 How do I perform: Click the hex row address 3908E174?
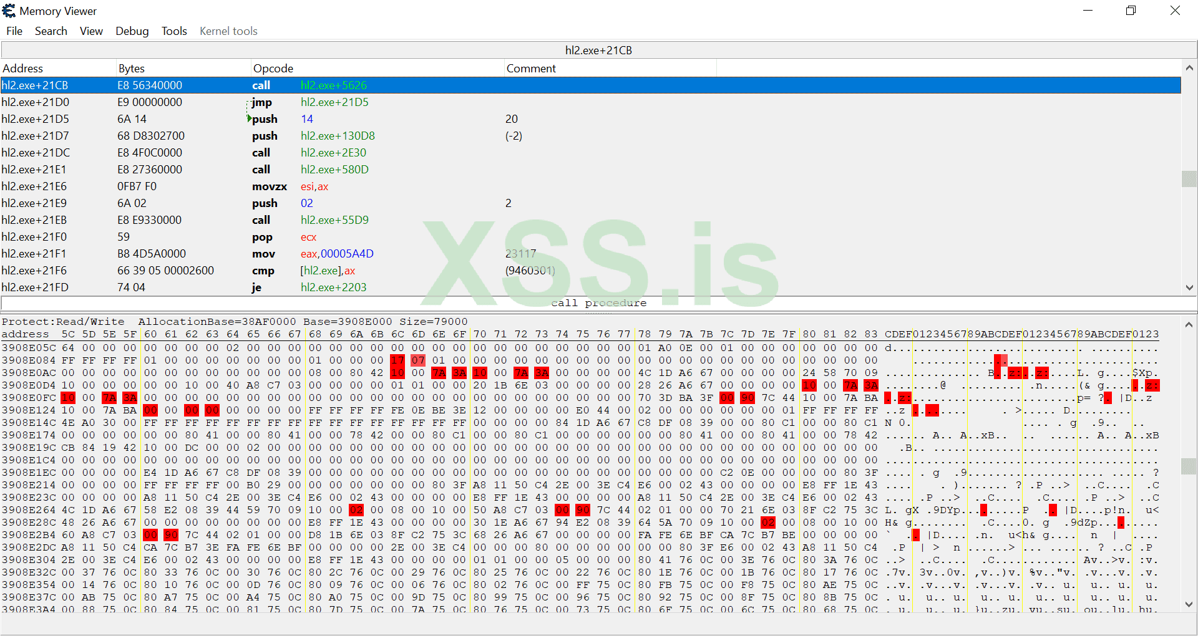pyautogui.click(x=29, y=435)
